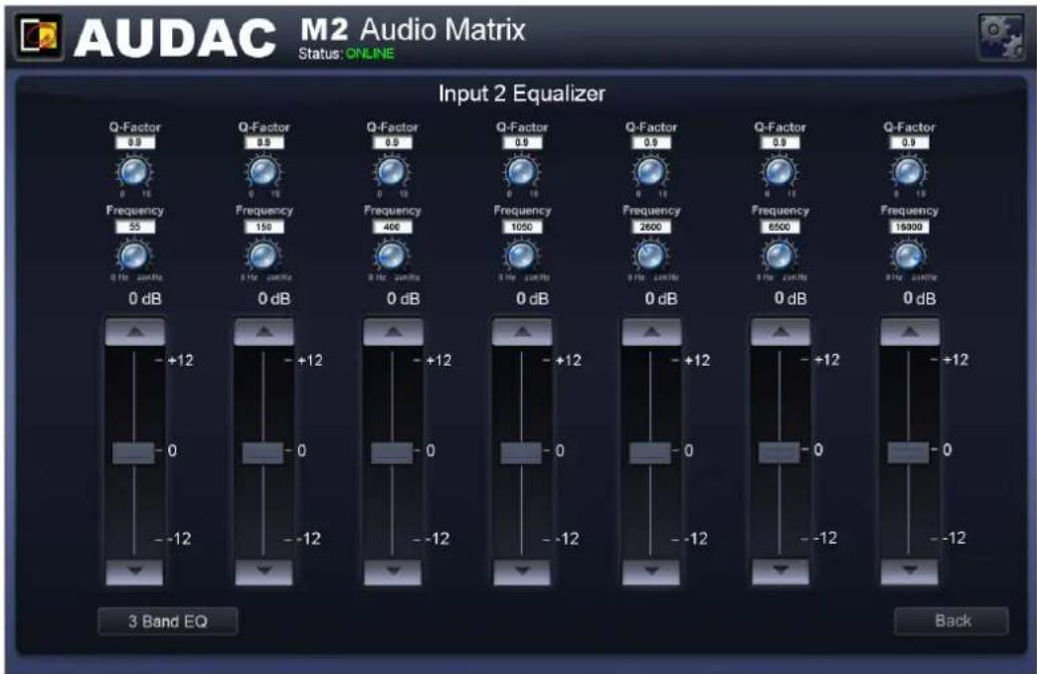This screenshot has height=674, width=1037.
Task: Lower gain with down arrow on 2600 Hz band
Action: coord(651,573)
